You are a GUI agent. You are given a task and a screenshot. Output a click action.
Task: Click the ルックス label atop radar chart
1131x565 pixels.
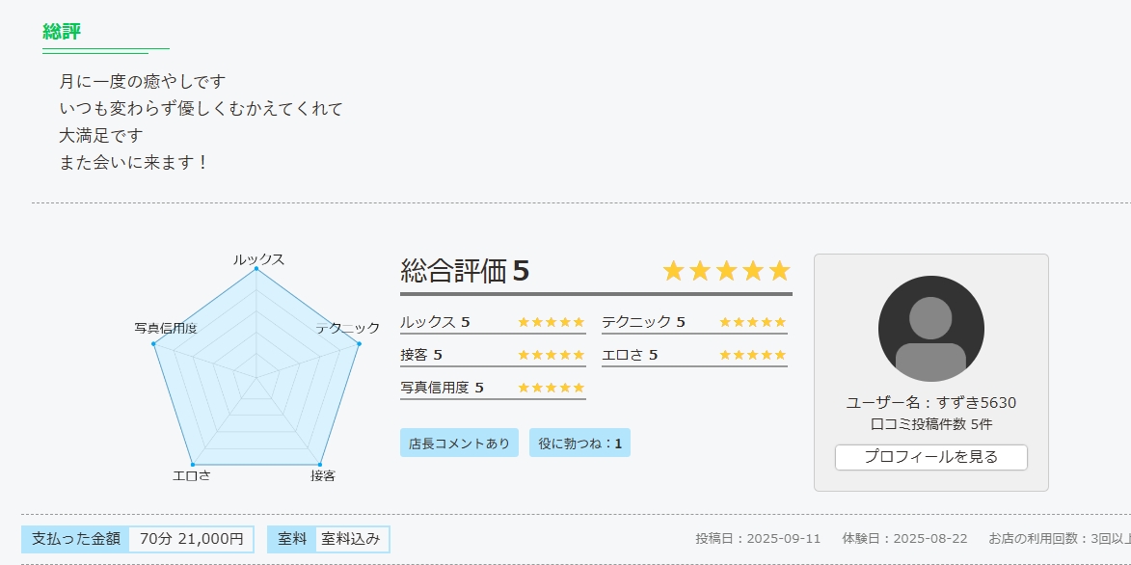point(258,259)
